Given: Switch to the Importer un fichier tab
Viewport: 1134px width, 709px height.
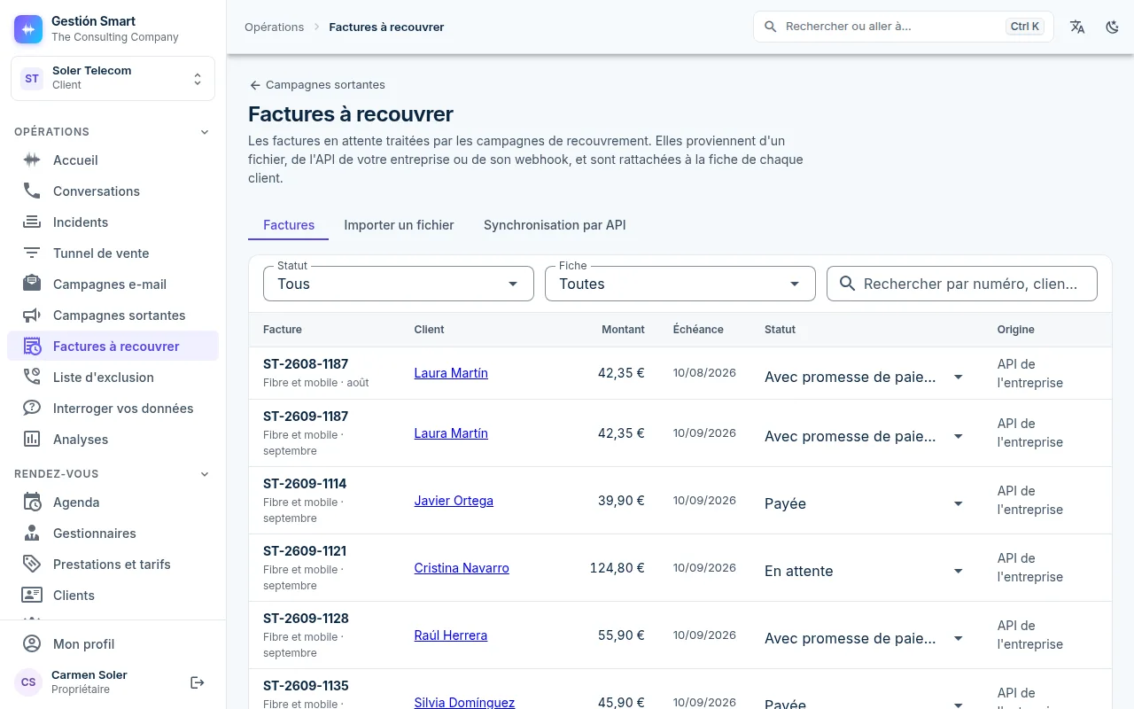Looking at the screenshot, I should 399,225.
